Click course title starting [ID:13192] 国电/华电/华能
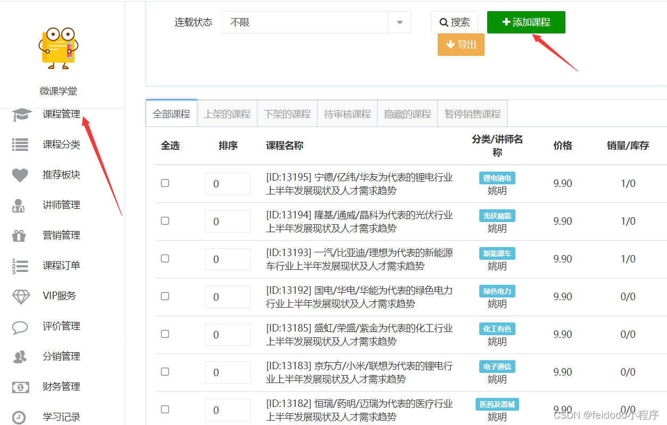The width and height of the screenshot is (667, 425). (x=360, y=297)
